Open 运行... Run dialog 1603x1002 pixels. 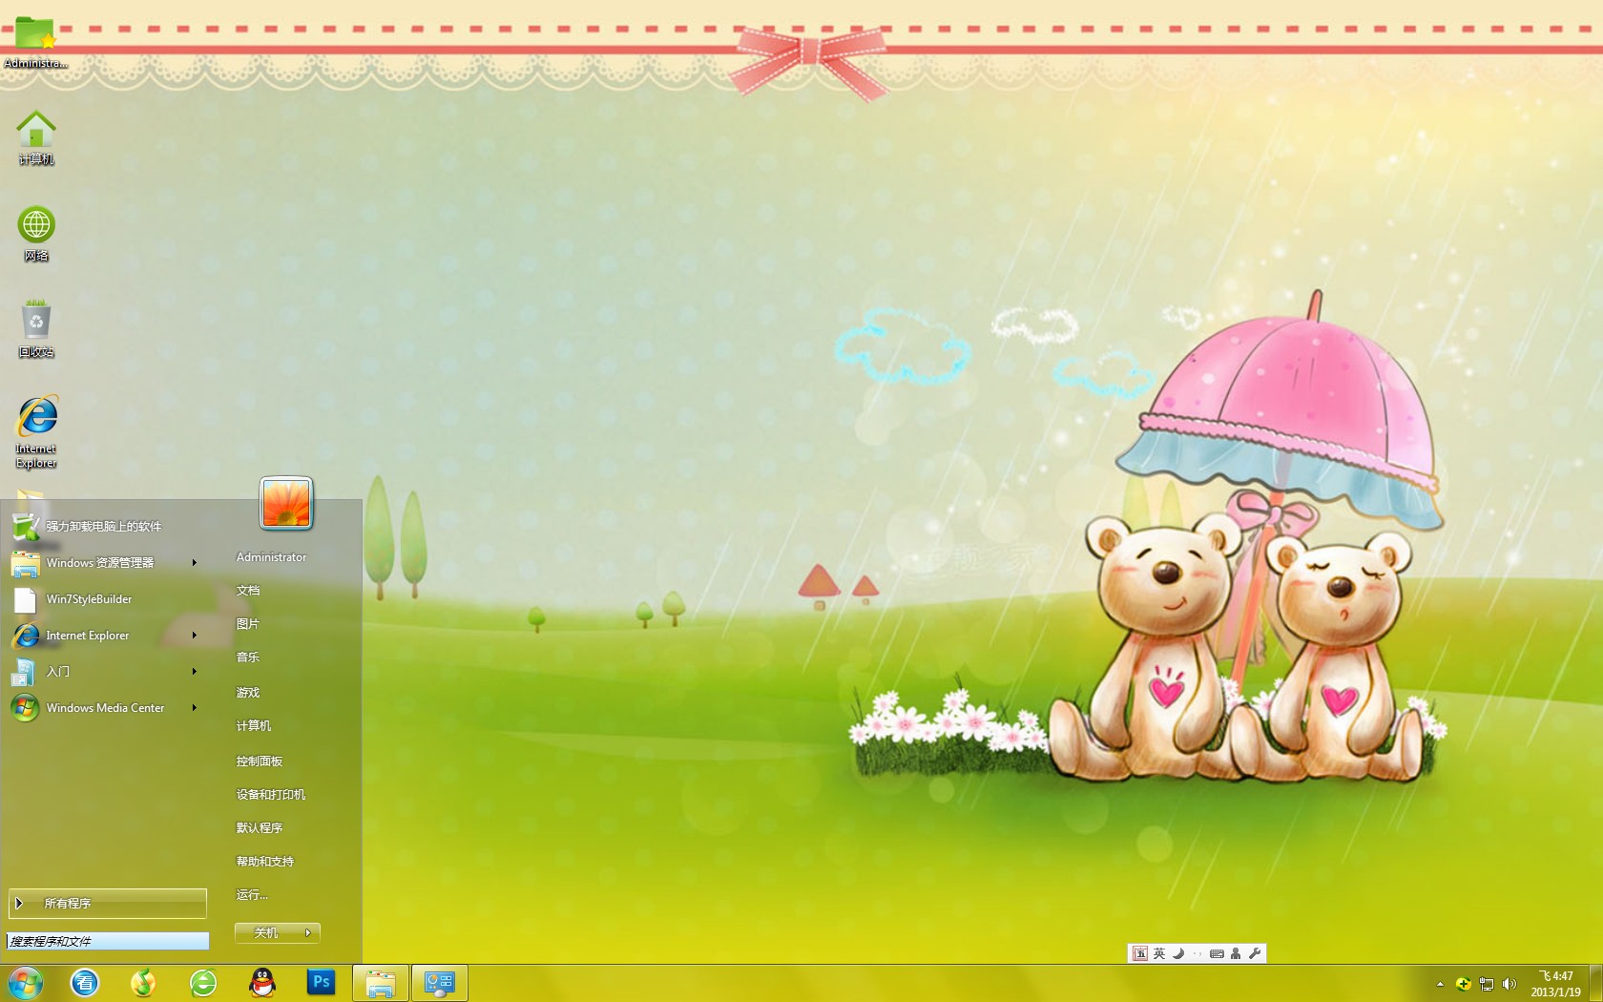[252, 895]
